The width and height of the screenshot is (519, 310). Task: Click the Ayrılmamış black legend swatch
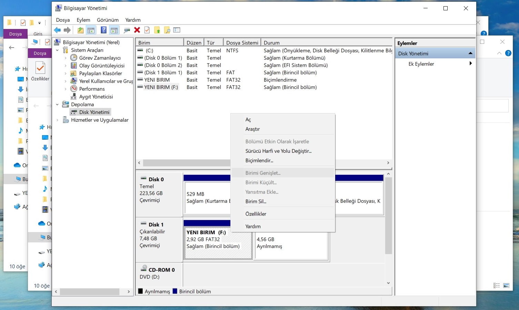click(140, 291)
